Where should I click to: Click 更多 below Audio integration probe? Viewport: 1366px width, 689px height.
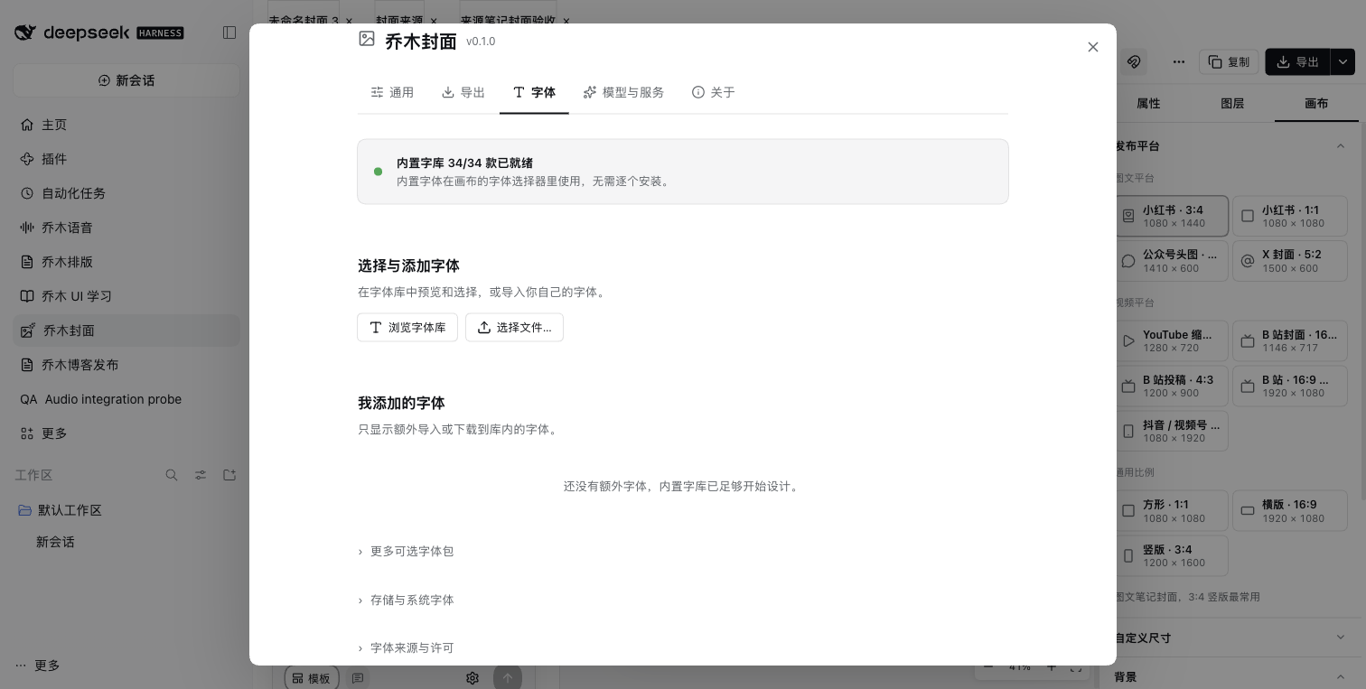pyautogui.click(x=126, y=433)
